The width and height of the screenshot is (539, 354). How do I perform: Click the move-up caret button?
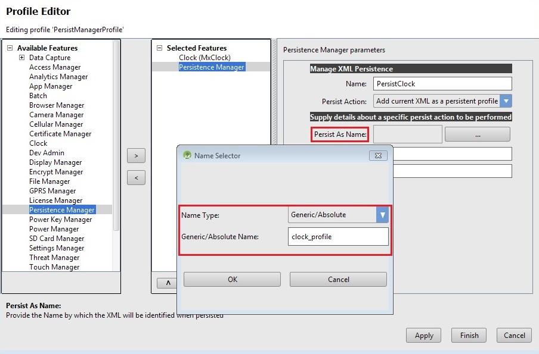click(168, 283)
